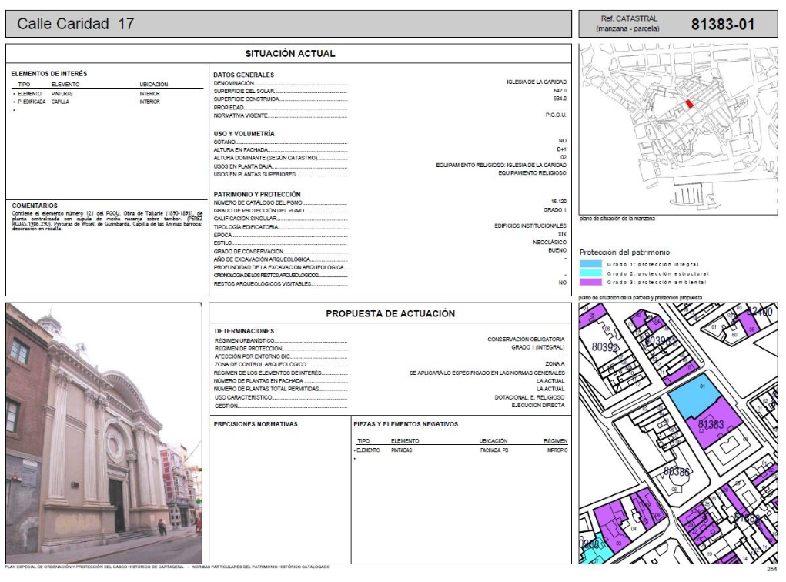Click the blue Grado 1 protección integral swatch
Viewport: 786px width, 582px height.
coord(590,263)
